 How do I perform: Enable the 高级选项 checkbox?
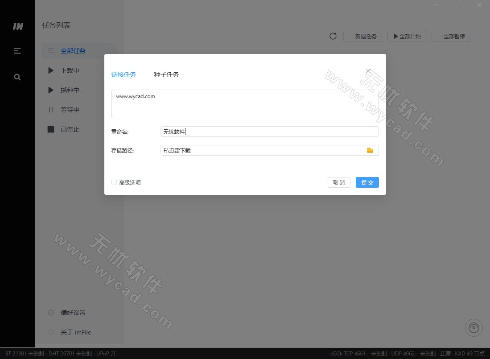tap(114, 182)
